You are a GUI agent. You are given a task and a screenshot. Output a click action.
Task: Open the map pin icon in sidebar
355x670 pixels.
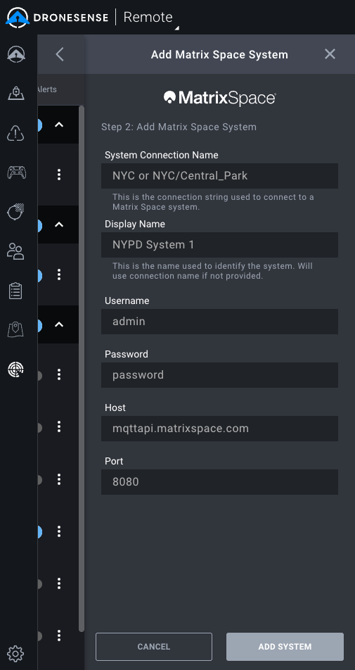[15, 329]
